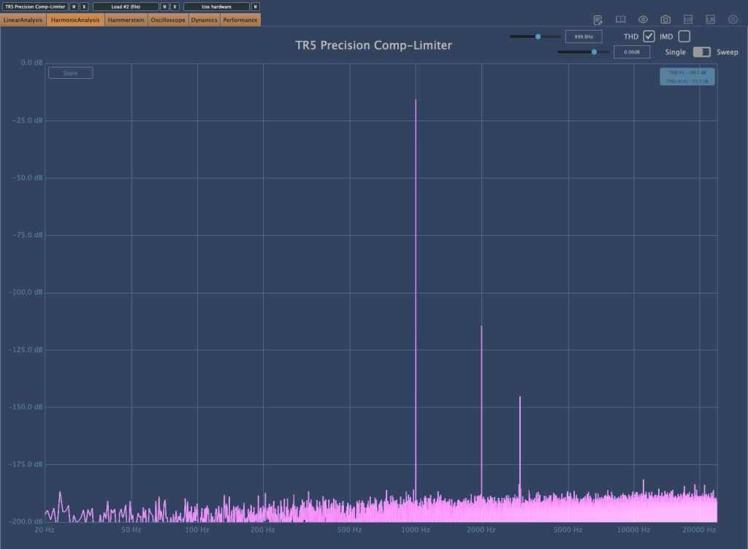Uncheck the THD checkbox
748x549 pixels.
(649, 37)
